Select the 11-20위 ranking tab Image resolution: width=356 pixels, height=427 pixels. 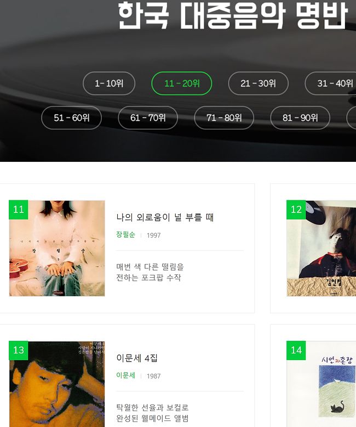pos(181,83)
